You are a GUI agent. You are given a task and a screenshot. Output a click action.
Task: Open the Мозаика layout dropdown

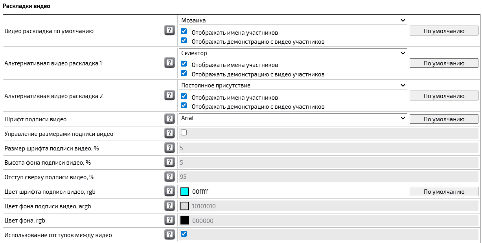pos(293,20)
